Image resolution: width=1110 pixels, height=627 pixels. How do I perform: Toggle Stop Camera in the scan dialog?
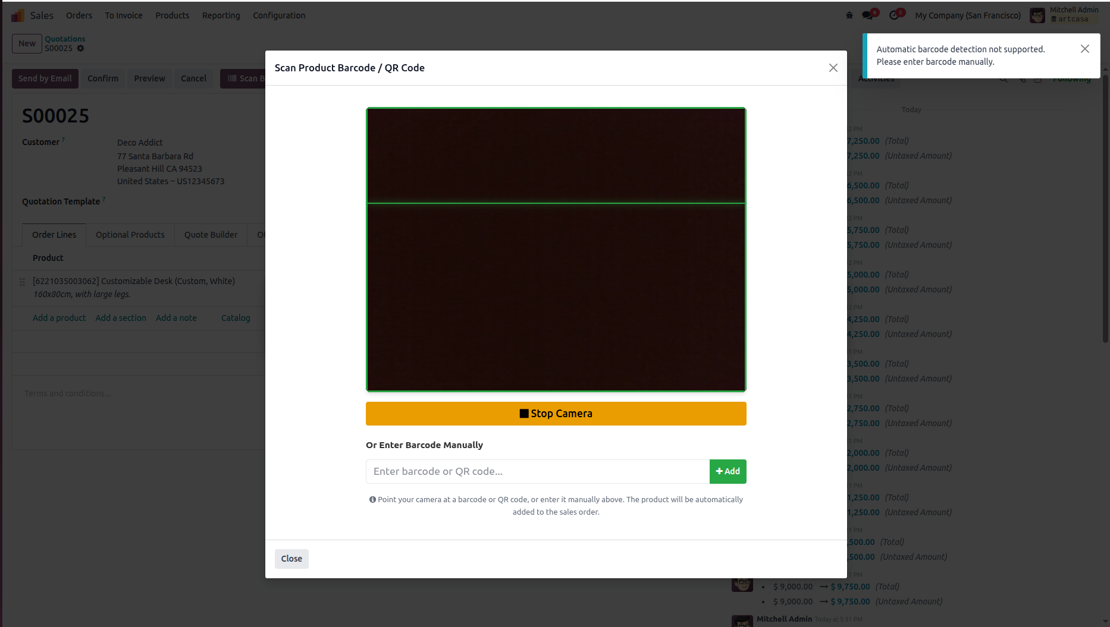(x=555, y=413)
